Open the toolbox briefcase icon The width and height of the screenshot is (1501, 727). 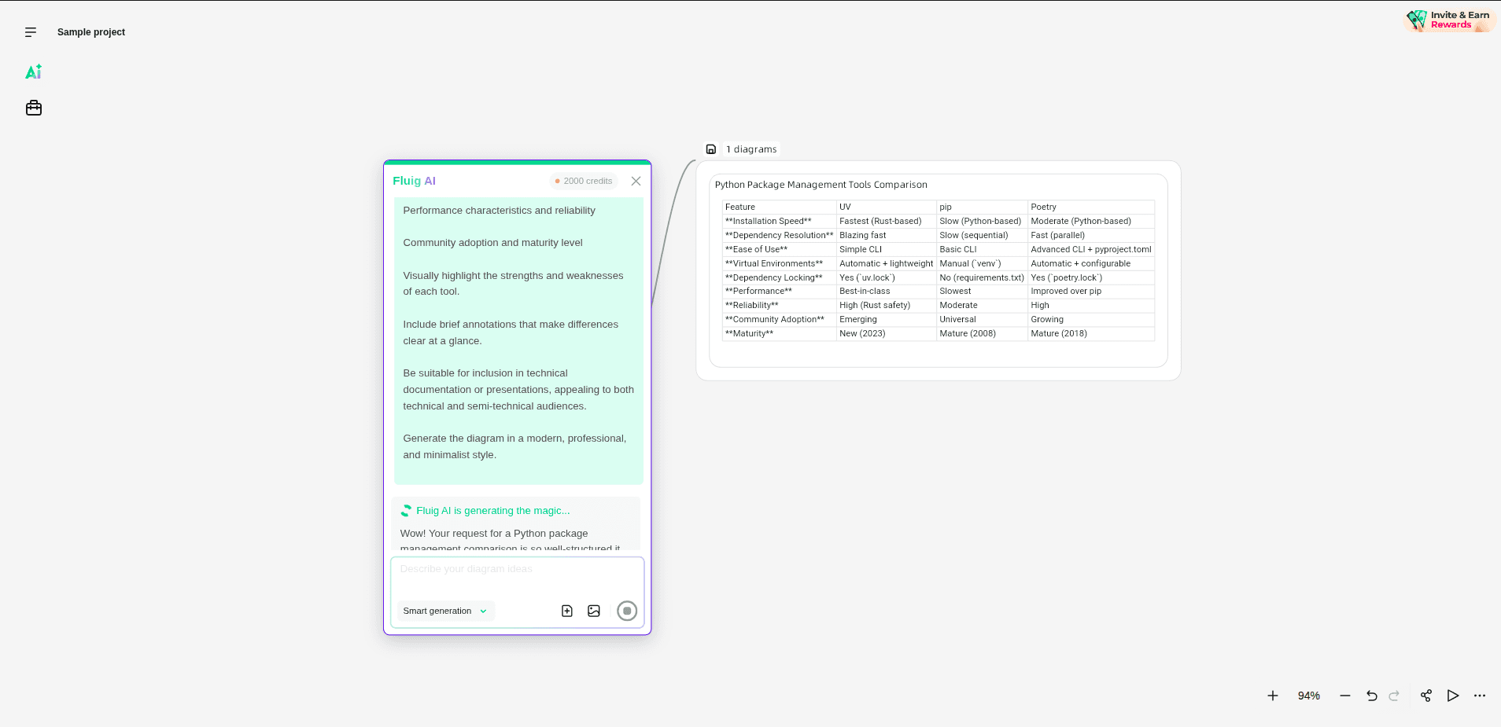tap(34, 108)
